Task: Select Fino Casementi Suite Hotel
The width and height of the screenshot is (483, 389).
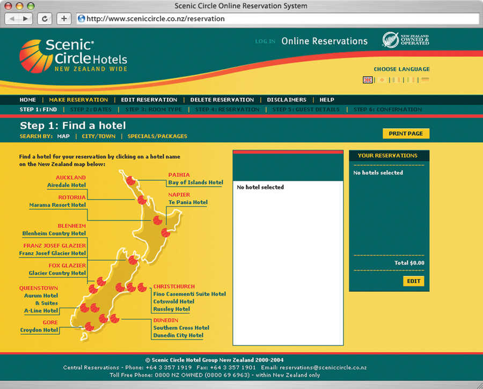Action: click(190, 294)
